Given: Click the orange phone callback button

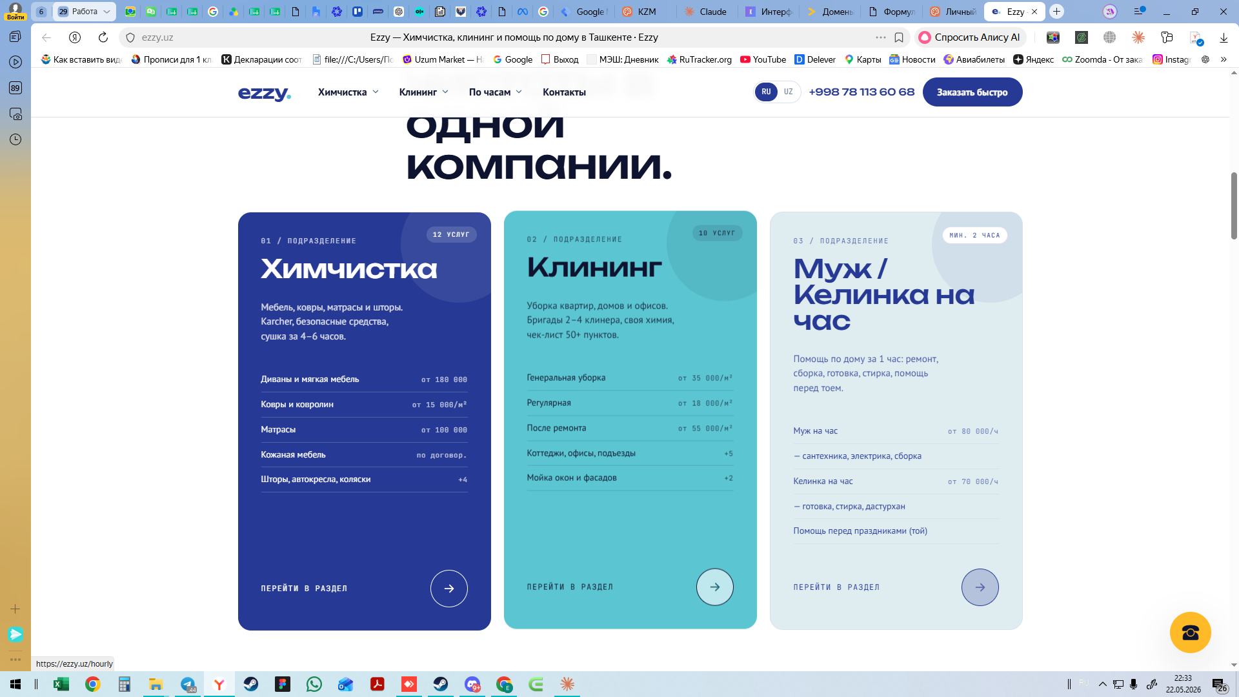Looking at the screenshot, I should click(x=1191, y=632).
